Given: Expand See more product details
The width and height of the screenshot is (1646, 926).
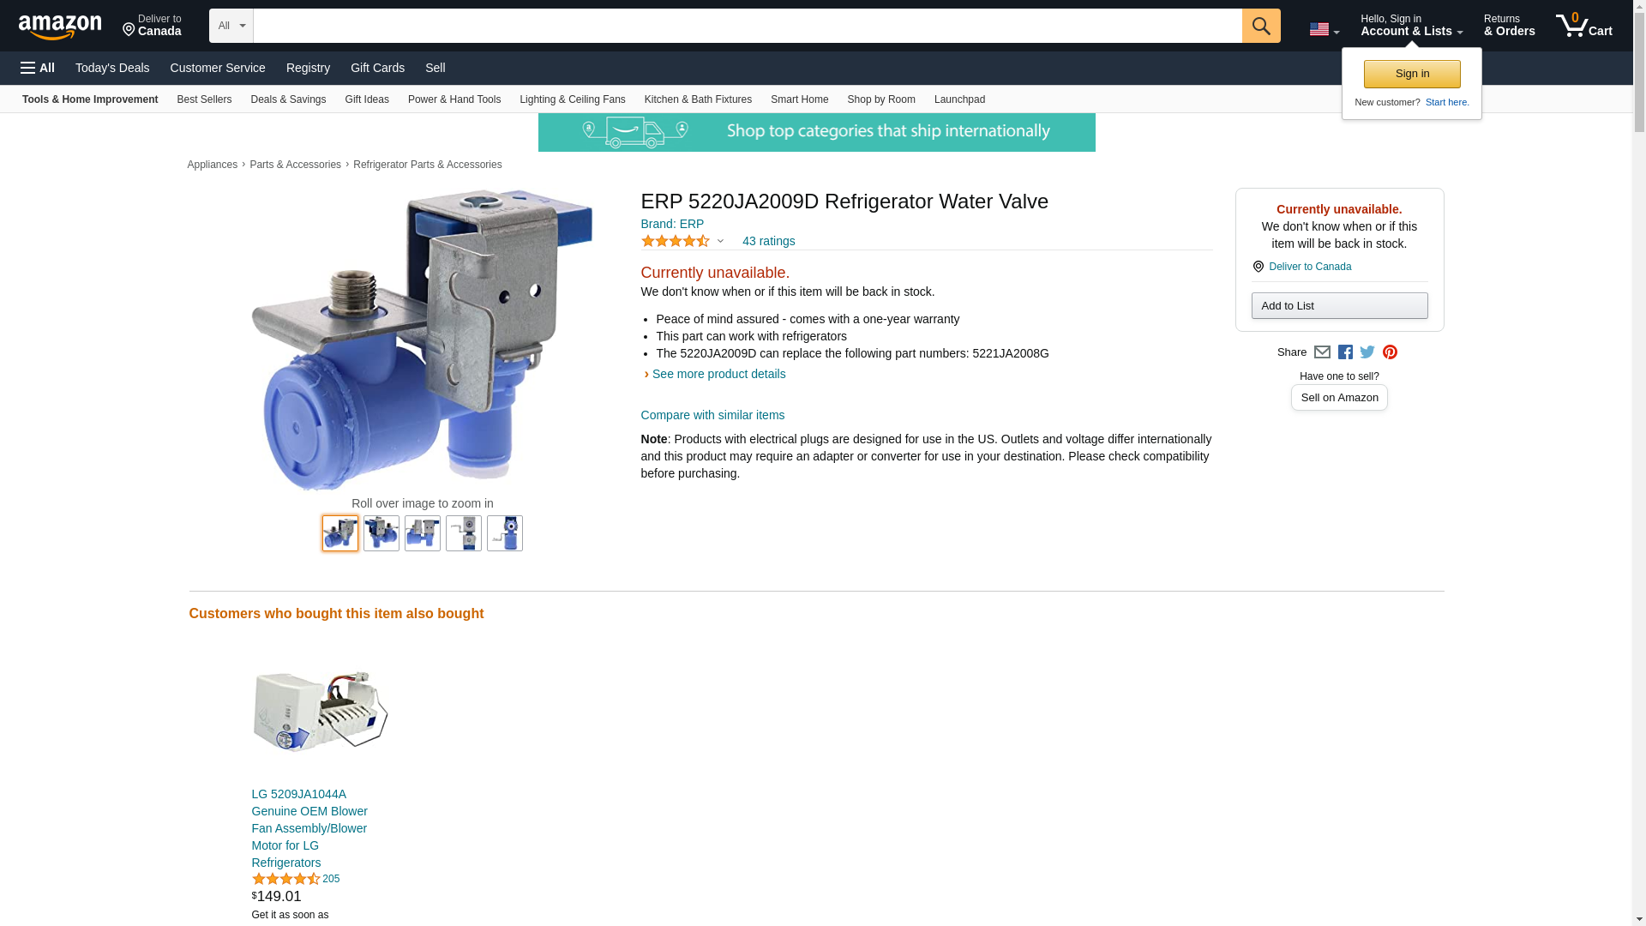Looking at the screenshot, I should pos(718,374).
